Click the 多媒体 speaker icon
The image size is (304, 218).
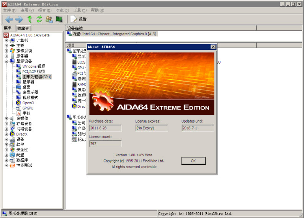coord(12,118)
